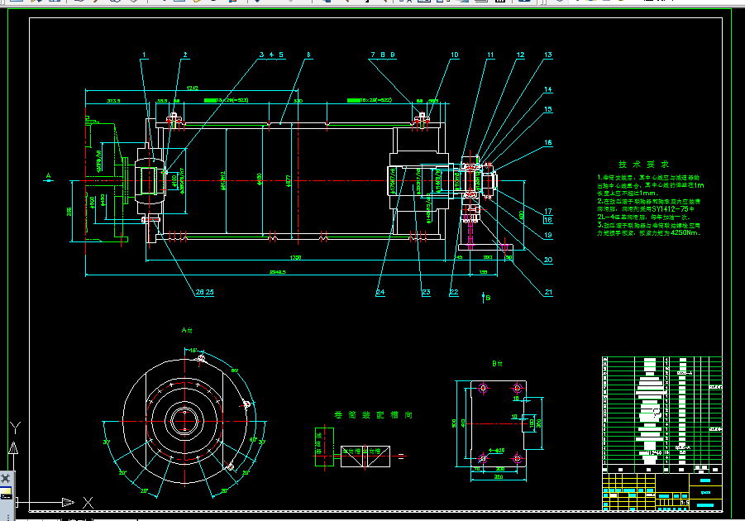Image resolution: width=745 pixels, height=521 pixels.
Task: Click the cross-shaped icon in the floating palette
Action: click(5, 477)
